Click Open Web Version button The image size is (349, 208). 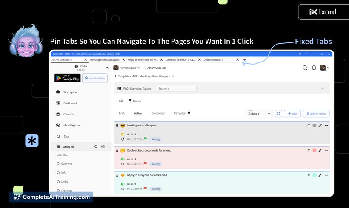coord(95,78)
